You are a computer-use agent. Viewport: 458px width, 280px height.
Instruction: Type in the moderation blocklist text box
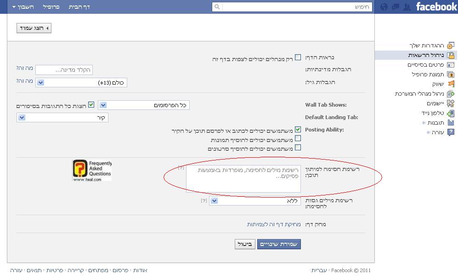tap(243, 178)
